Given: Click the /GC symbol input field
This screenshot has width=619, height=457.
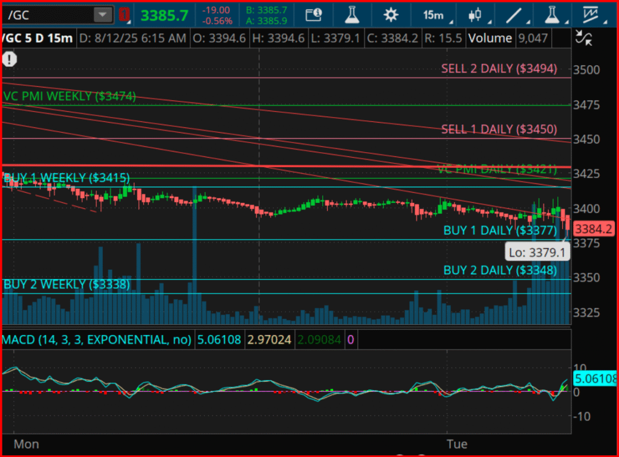Looking at the screenshot, I should [48, 14].
